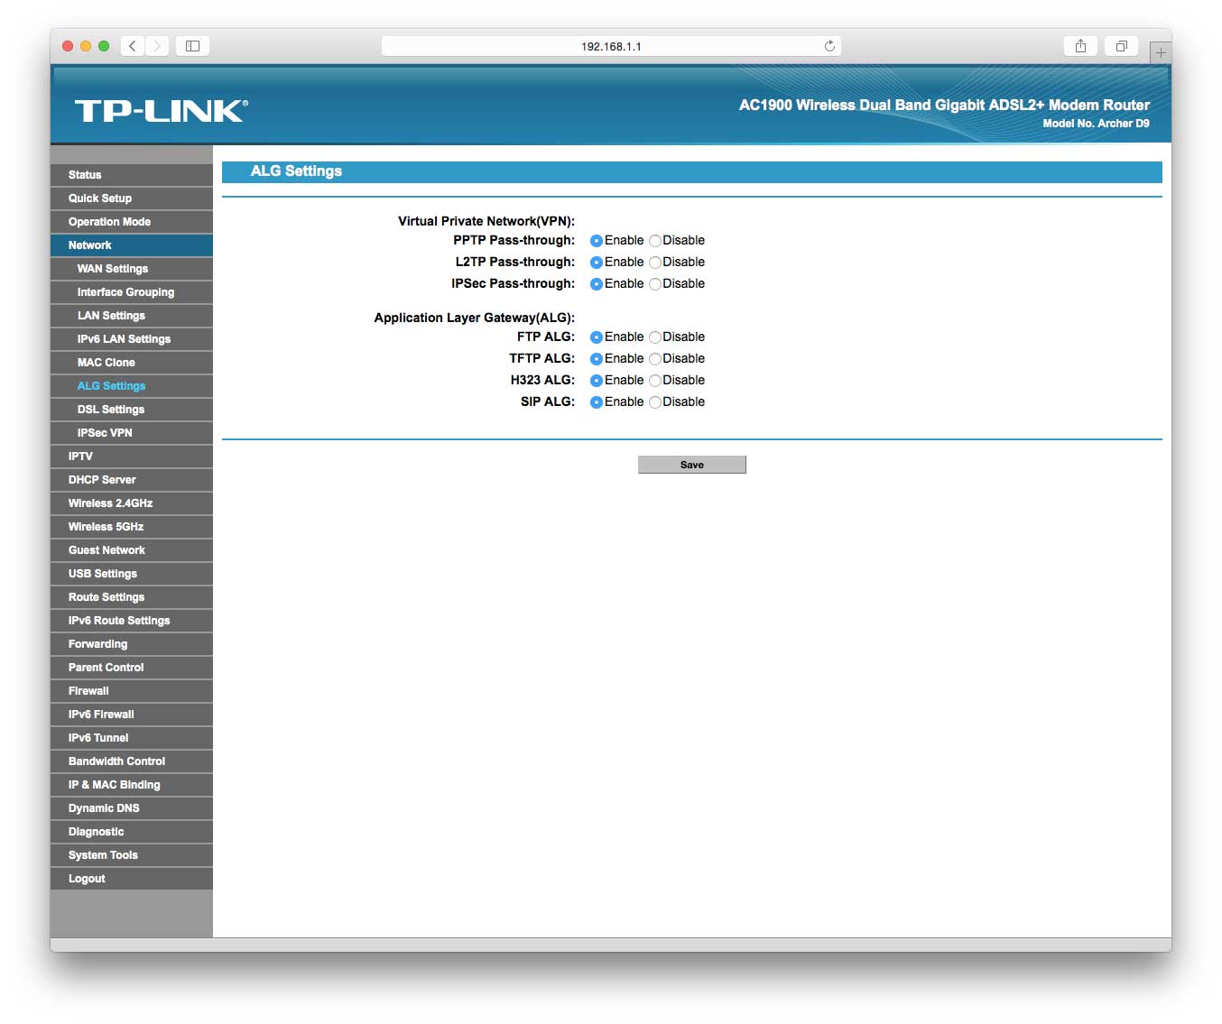
Task: Reload the router page
Action: (x=829, y=46)
